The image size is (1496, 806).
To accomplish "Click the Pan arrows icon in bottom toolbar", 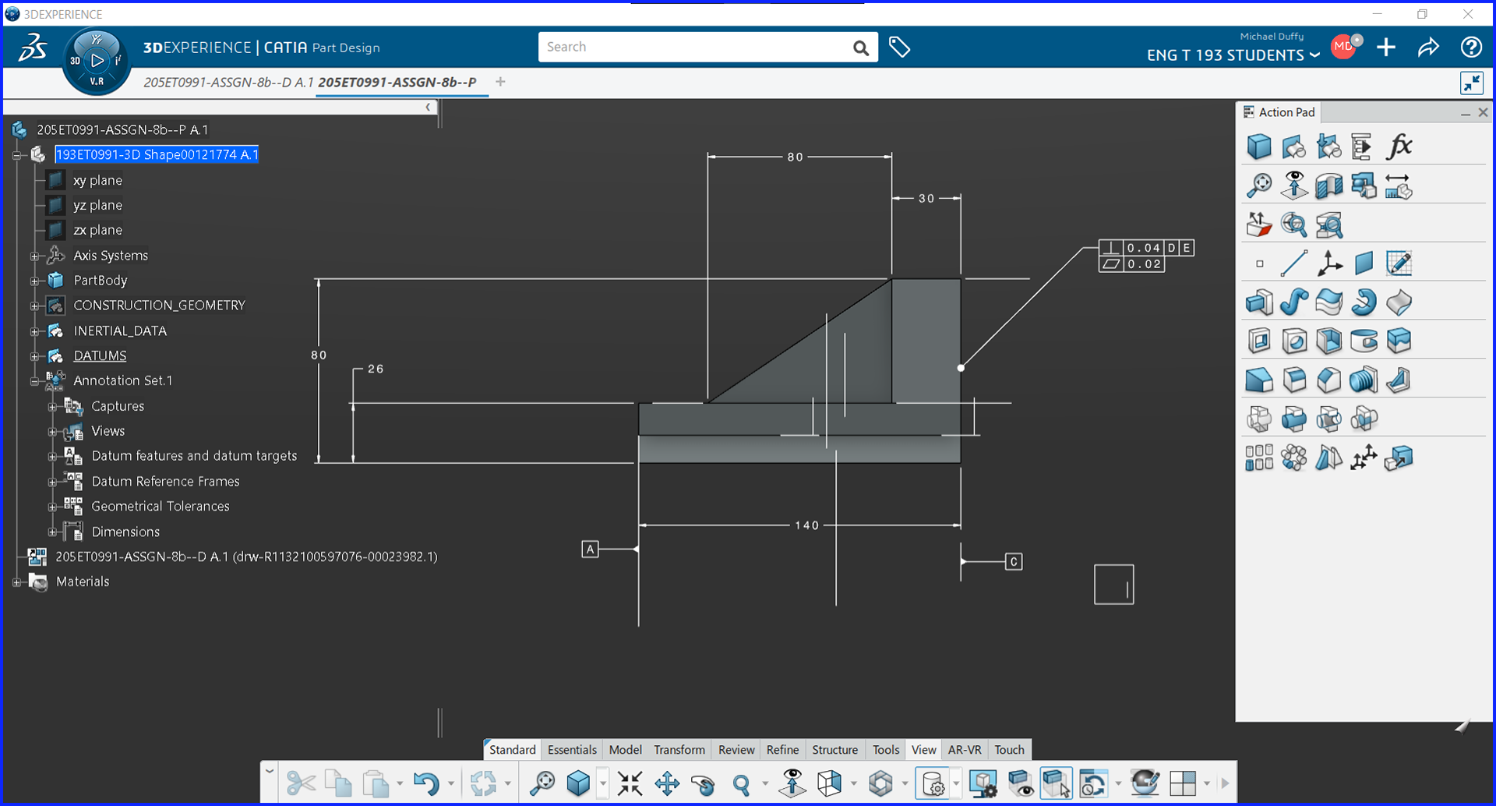I will [x=667, y=783].
